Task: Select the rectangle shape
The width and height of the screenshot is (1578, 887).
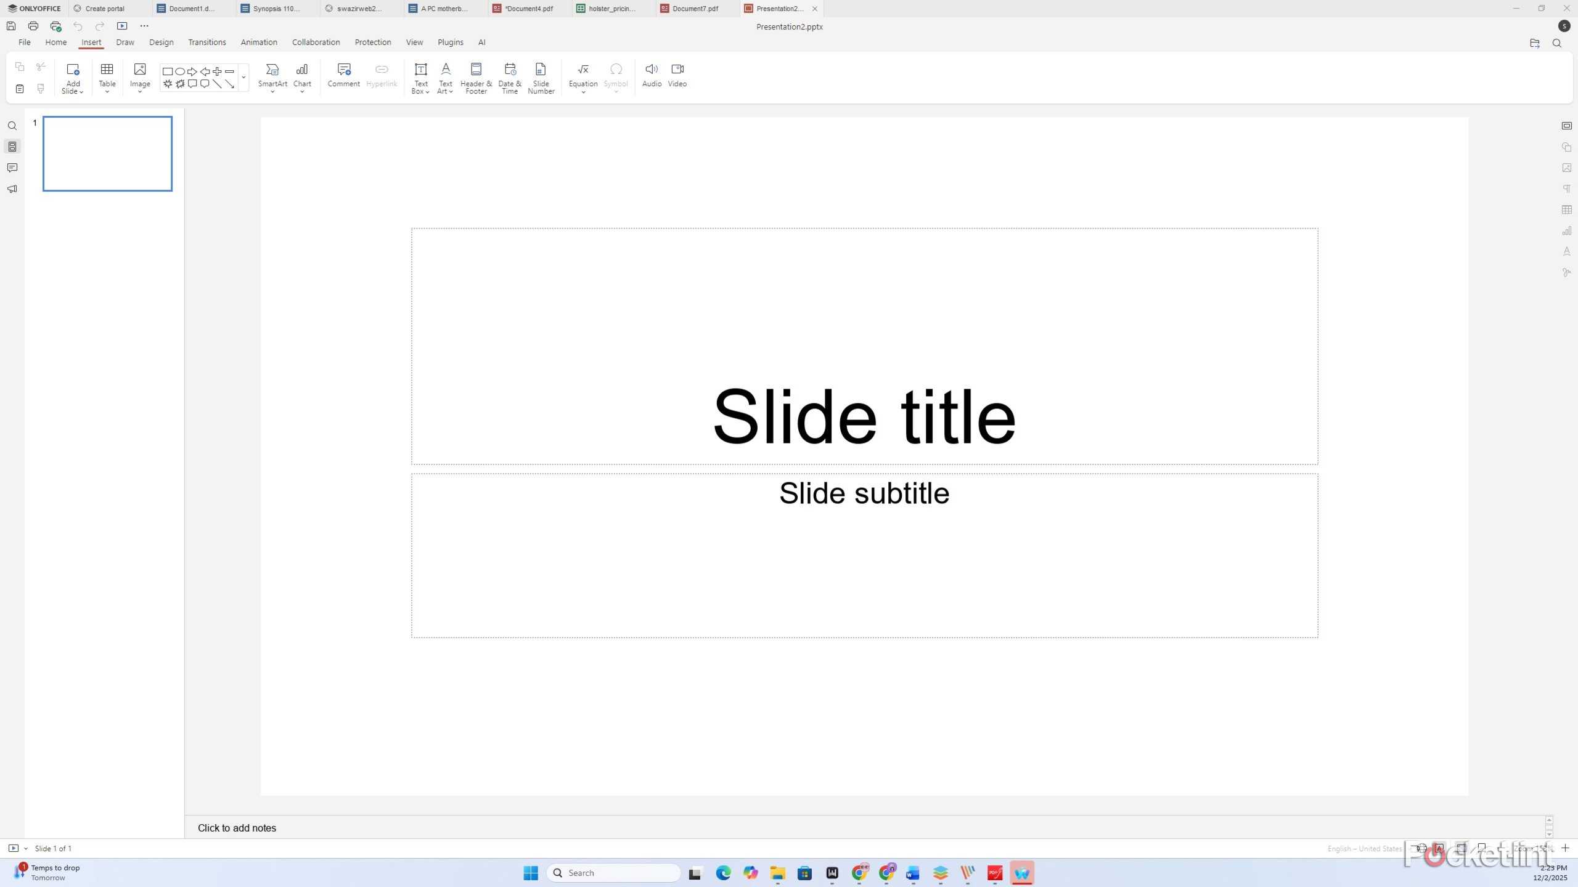Action: (167, 71)
